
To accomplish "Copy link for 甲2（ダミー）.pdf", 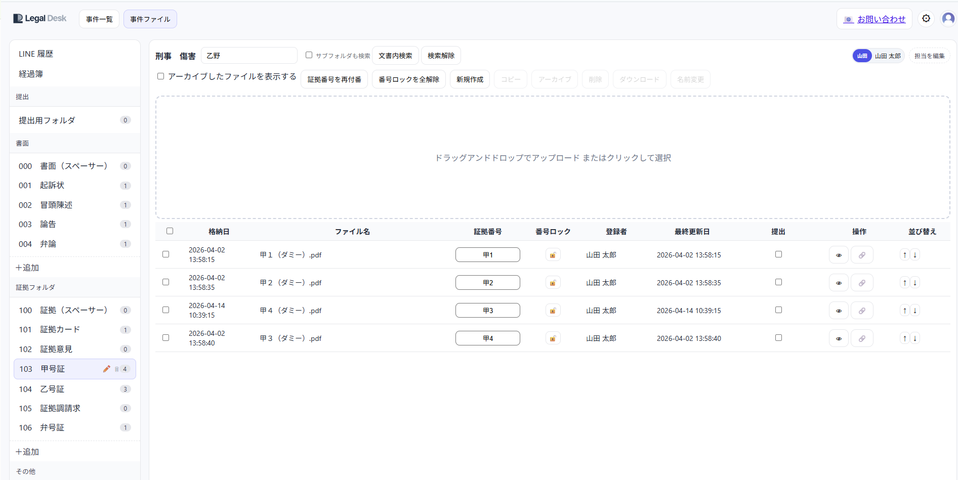I will pyautogui.click(x=862, y=283).
